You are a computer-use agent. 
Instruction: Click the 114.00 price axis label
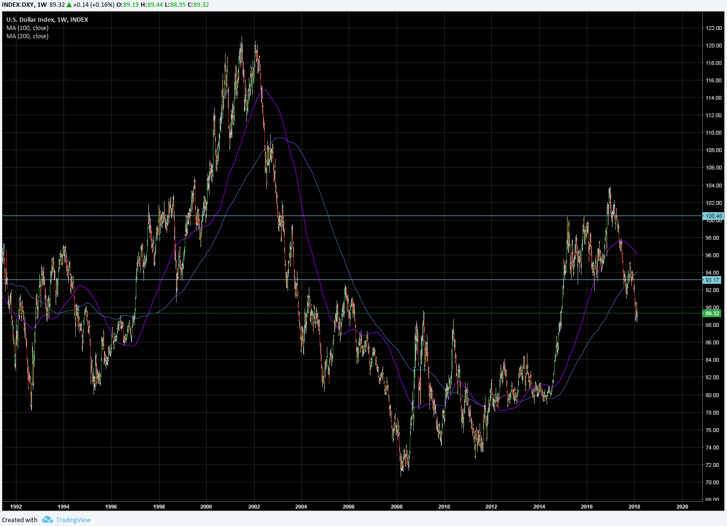tap(713, 98)
